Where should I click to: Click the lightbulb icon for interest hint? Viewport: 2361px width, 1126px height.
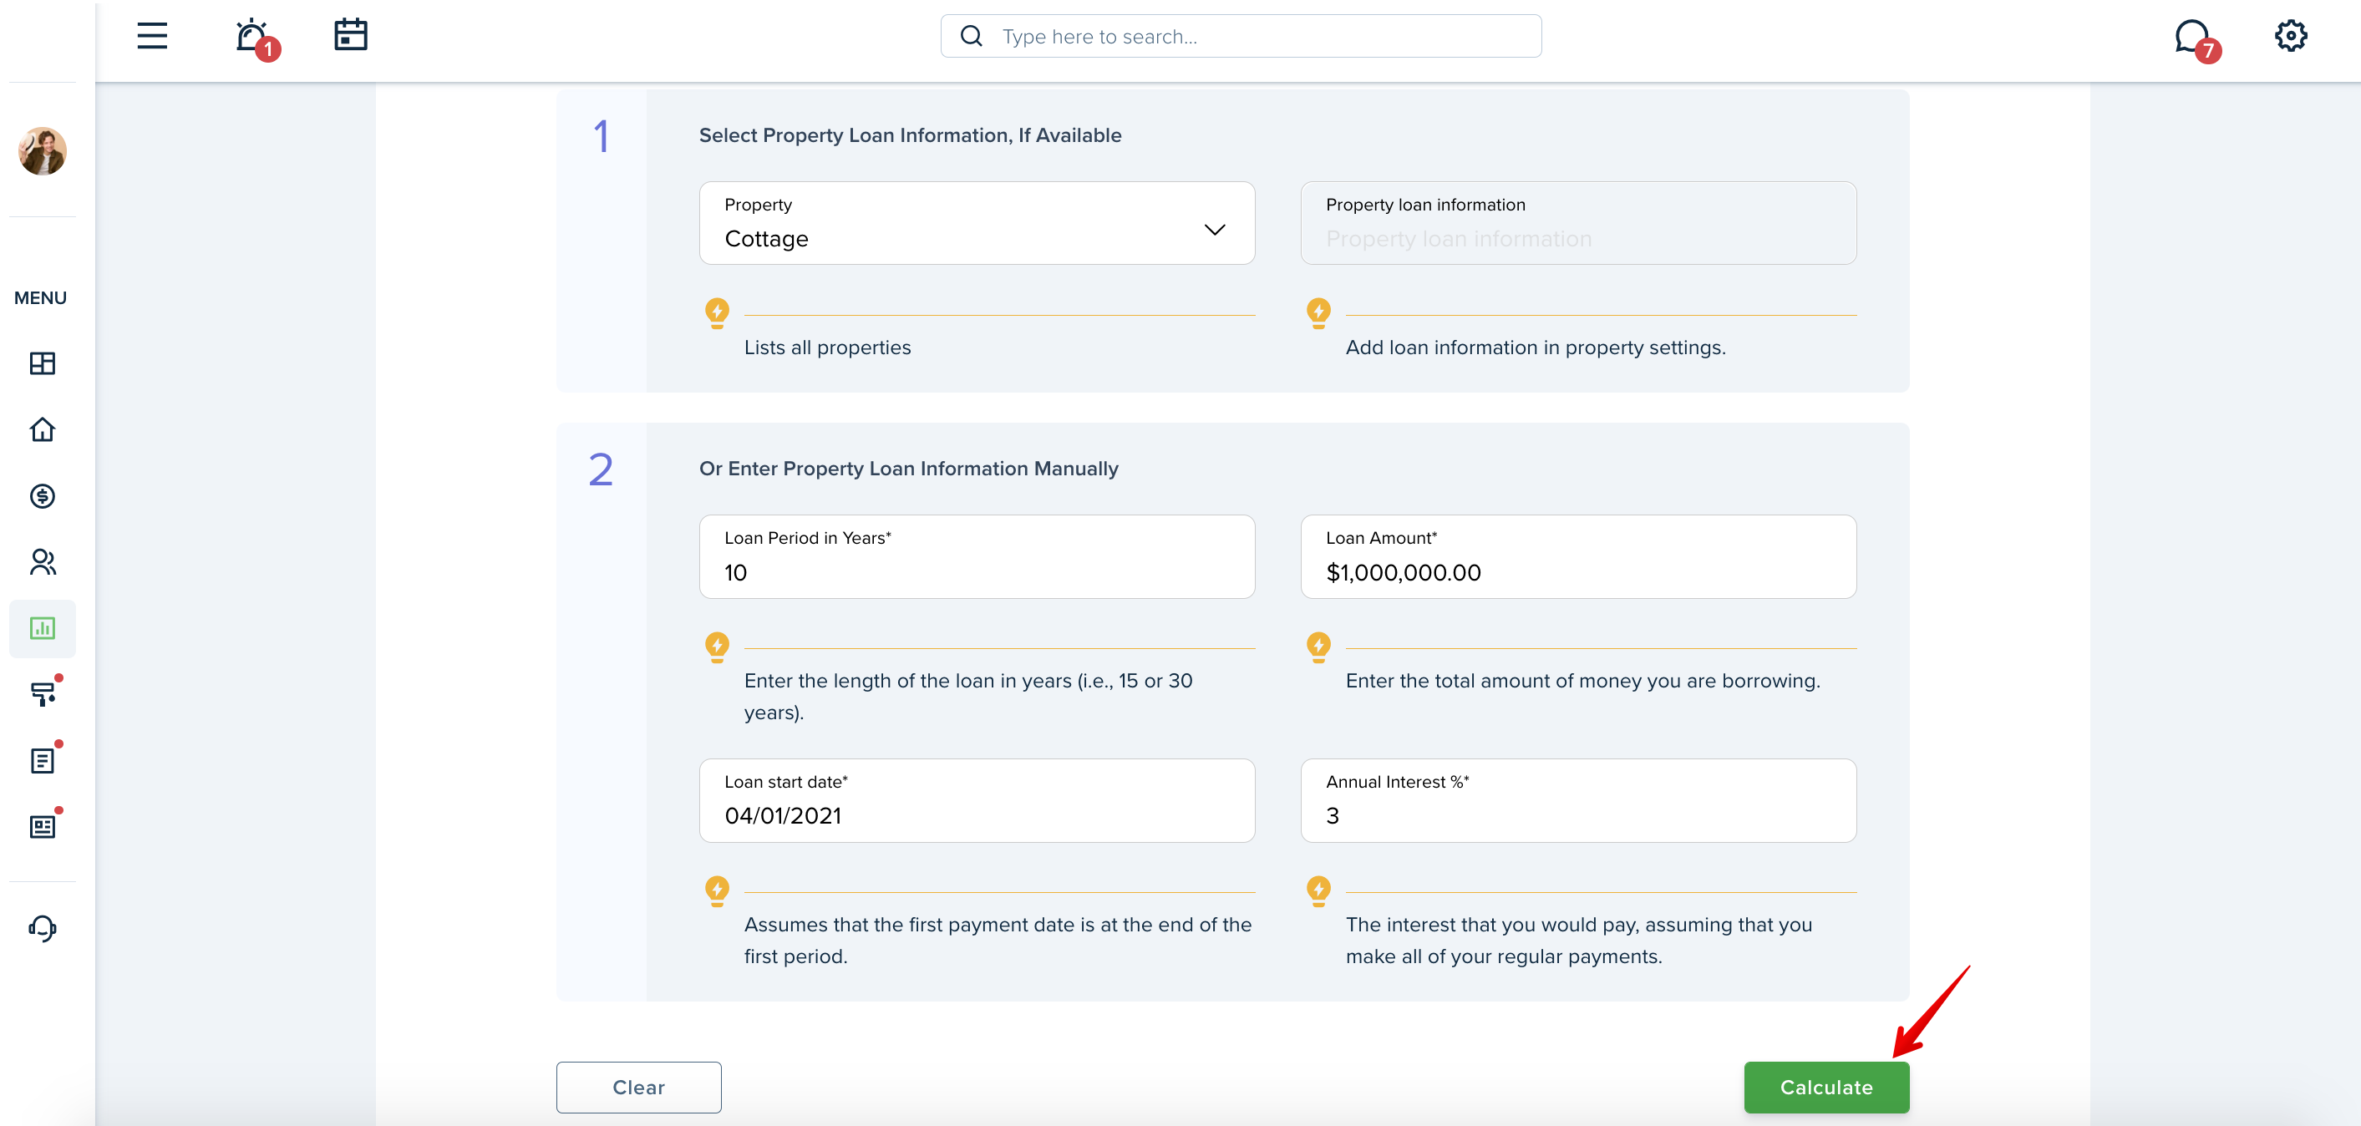click(1318, 890)
